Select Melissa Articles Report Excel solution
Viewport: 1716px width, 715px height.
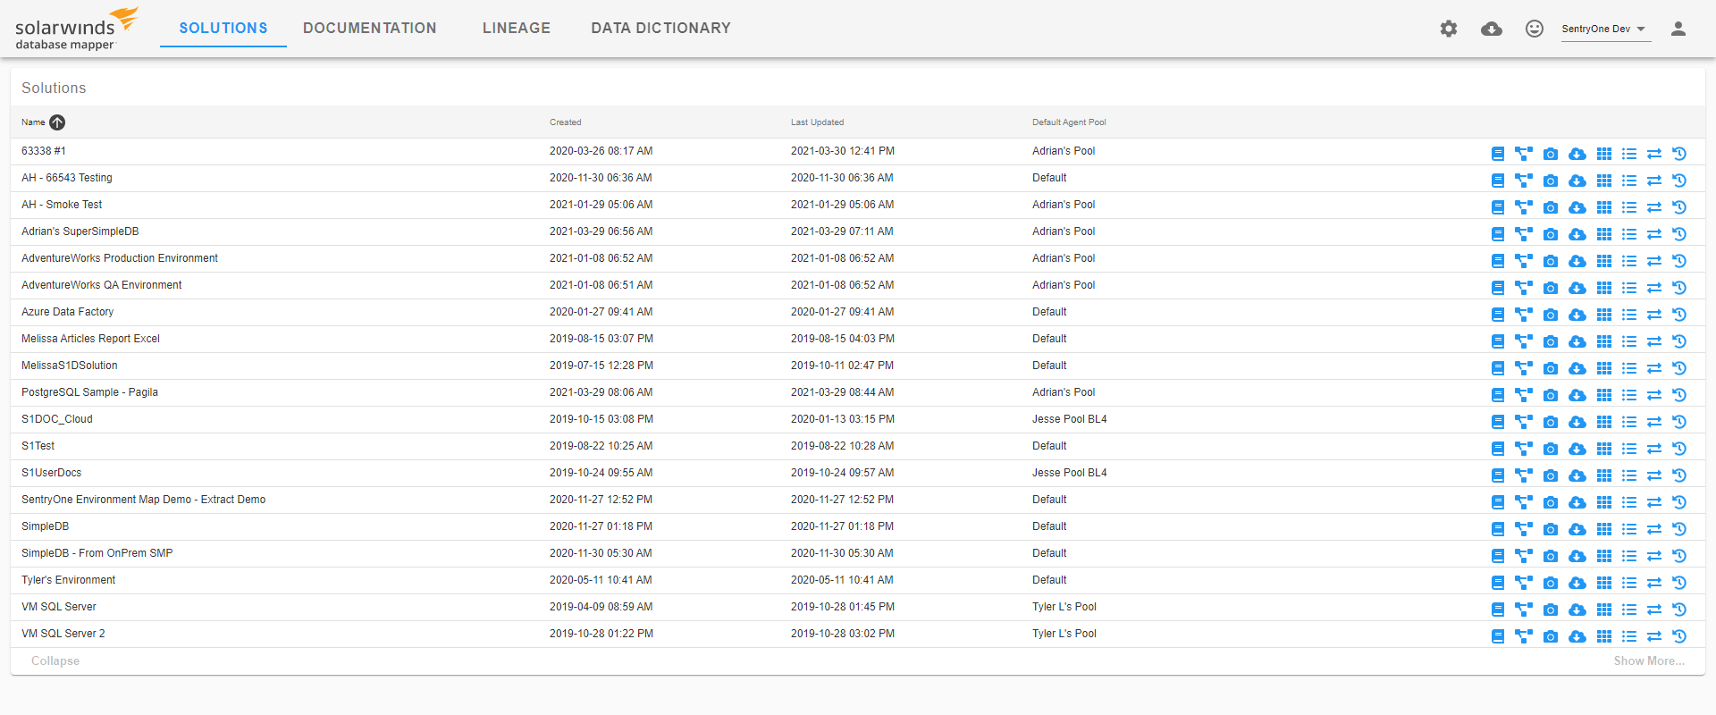pos(90,339)
